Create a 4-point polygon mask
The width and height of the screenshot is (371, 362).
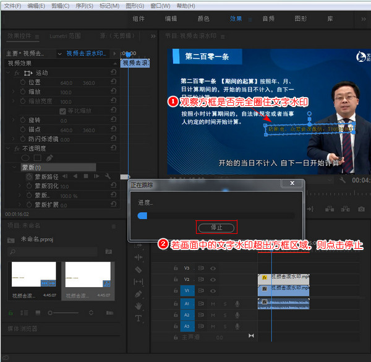click(x=38, y=158)
